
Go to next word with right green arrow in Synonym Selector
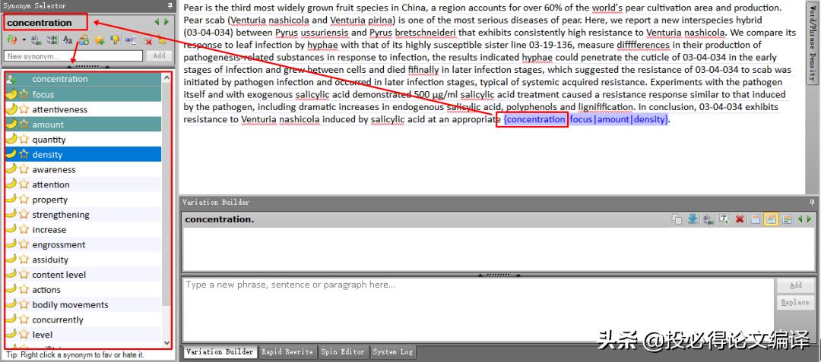(166, 22)
